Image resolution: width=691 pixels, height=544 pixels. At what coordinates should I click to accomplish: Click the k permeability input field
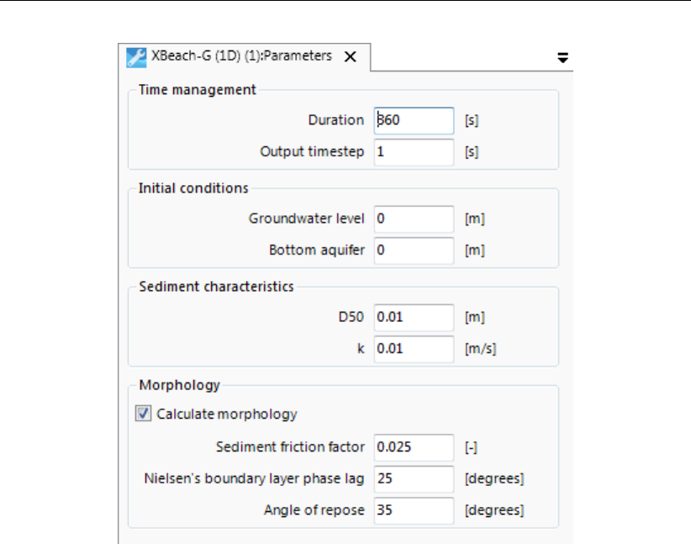click(x=414, y=349)
